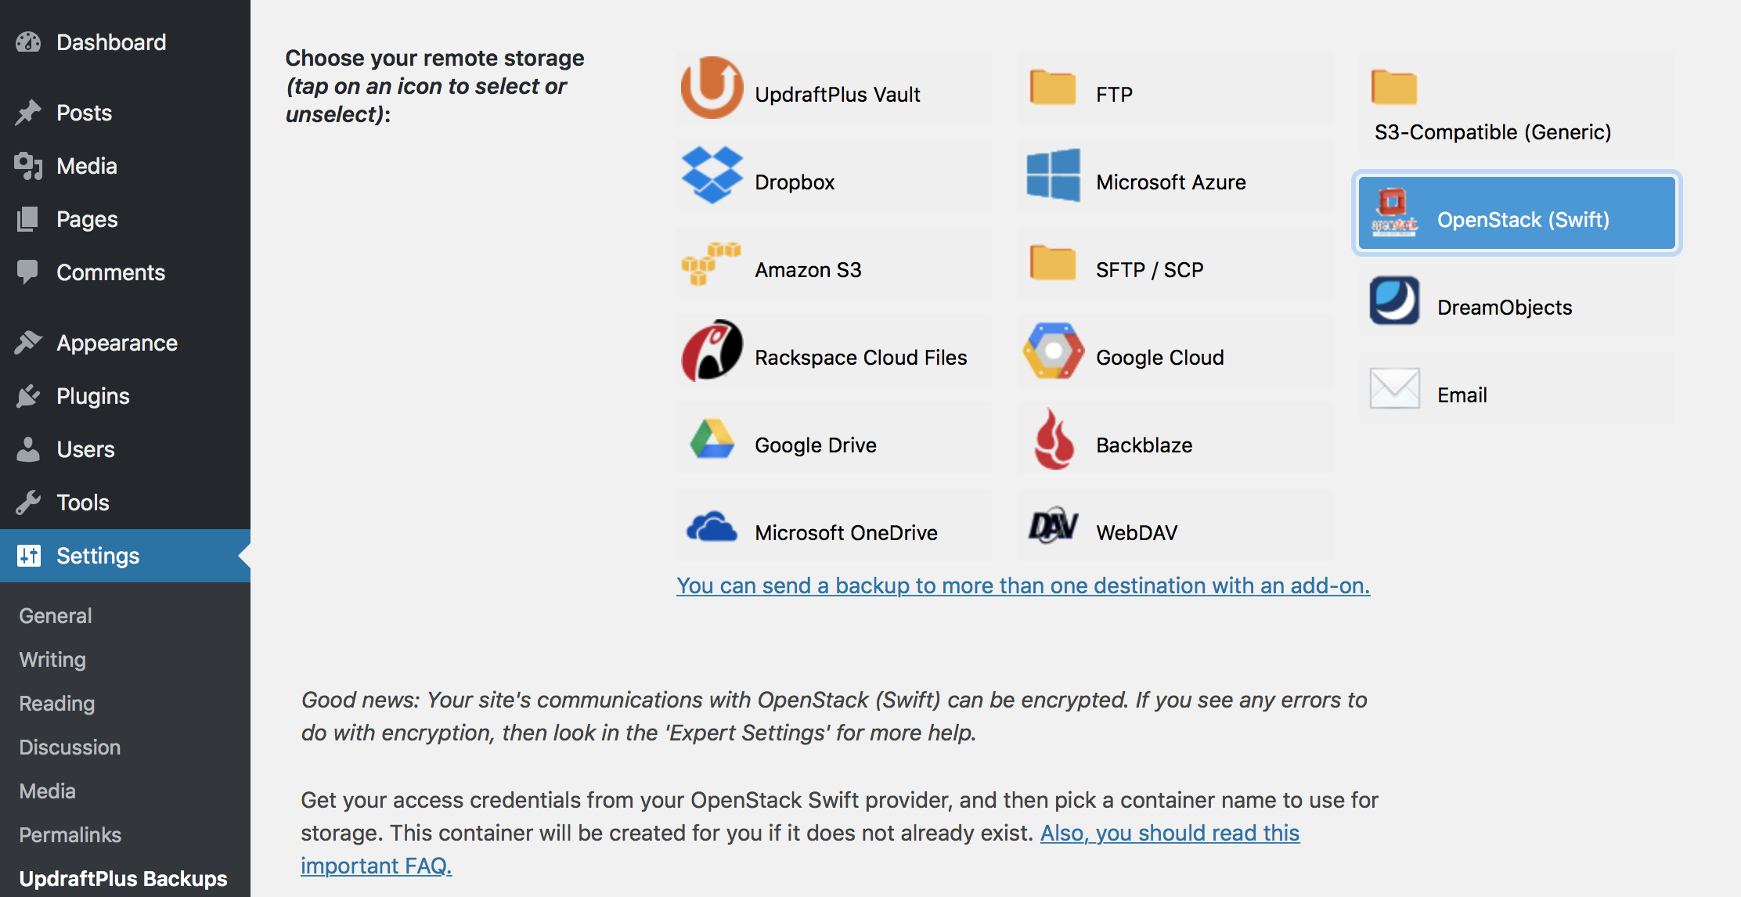Open the Pages menu item
This screenshot has width=1741, height=897.
coord(125,219)
